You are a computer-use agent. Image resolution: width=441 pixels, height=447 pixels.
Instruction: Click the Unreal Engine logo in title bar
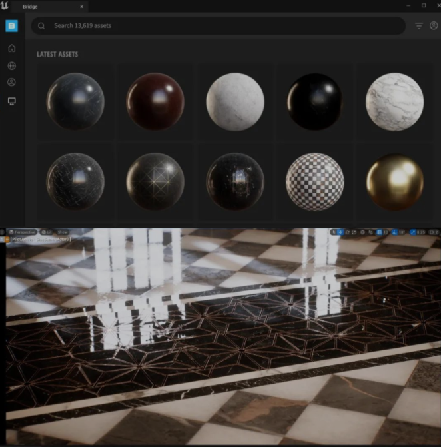tap(5, 5)
